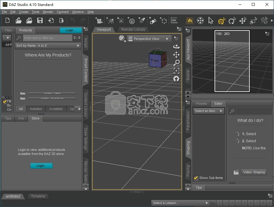Click the viewport orbit camera control
Viewport: 274px width, 207px height.
click(176, 47)
